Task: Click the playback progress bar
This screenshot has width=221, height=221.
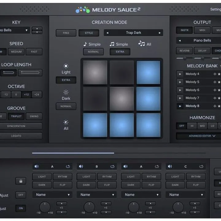Action: pos(119,153)
